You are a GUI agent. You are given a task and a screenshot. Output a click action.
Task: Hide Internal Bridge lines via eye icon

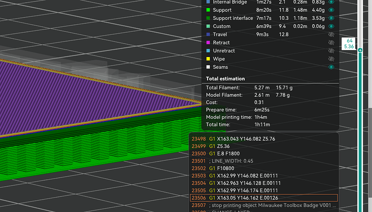coord(331,2)
